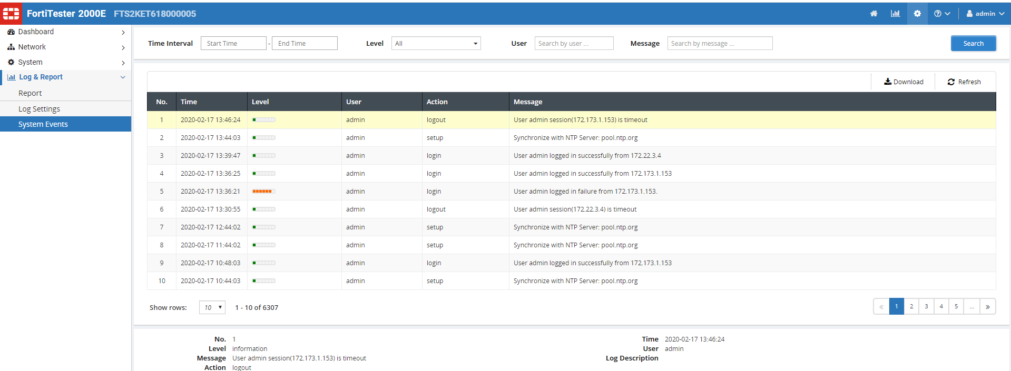Open the Show rows dropdown
1011x371 pixels.
[x=212, y=307]
